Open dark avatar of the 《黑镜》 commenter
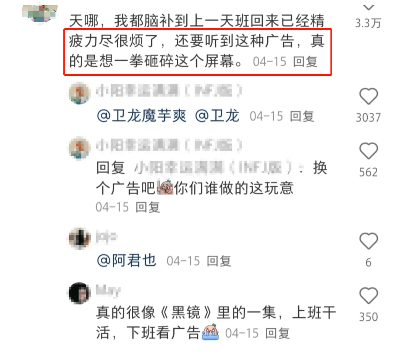403x356 pixels. tap(79, 293)
